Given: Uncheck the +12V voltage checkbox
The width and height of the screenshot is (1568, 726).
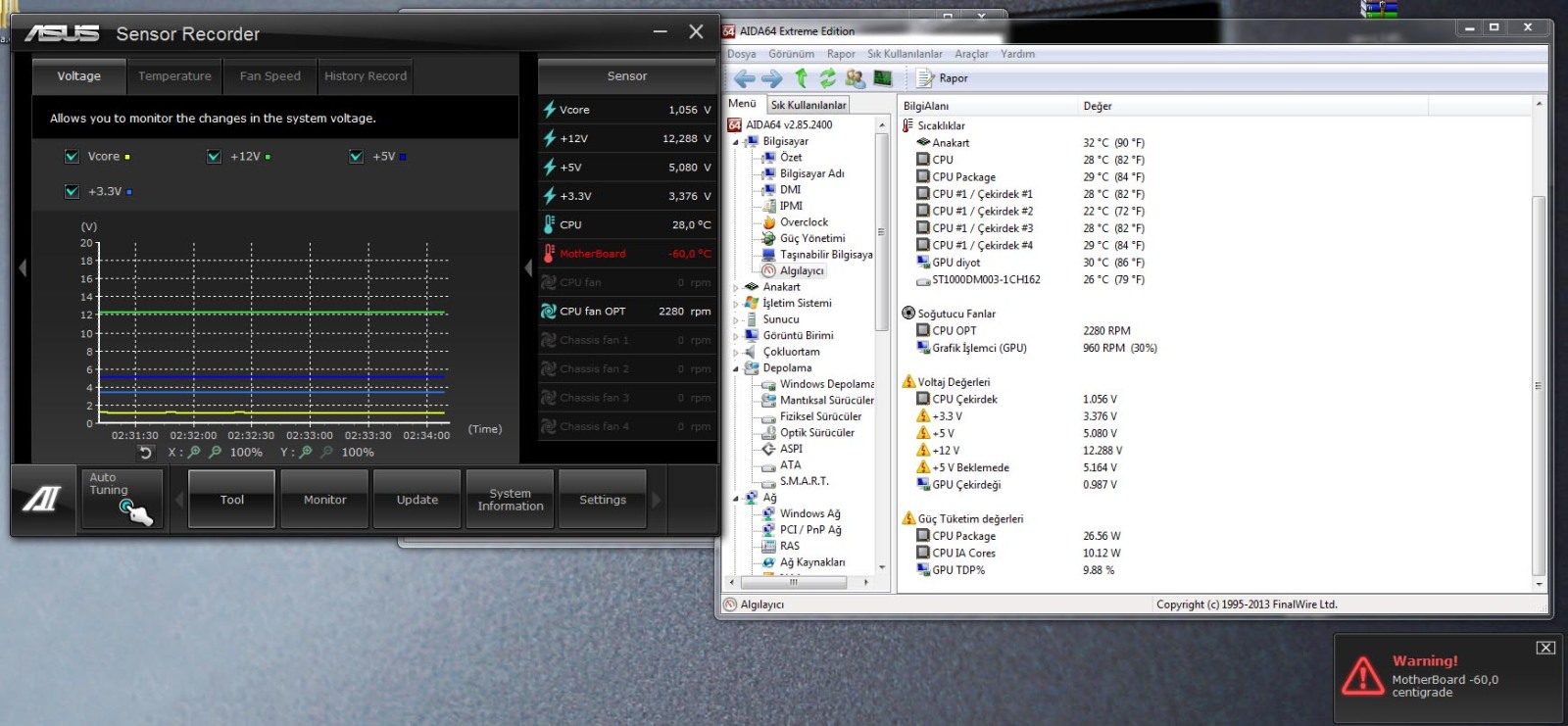Looking at the screenshot, I should 214,156.
